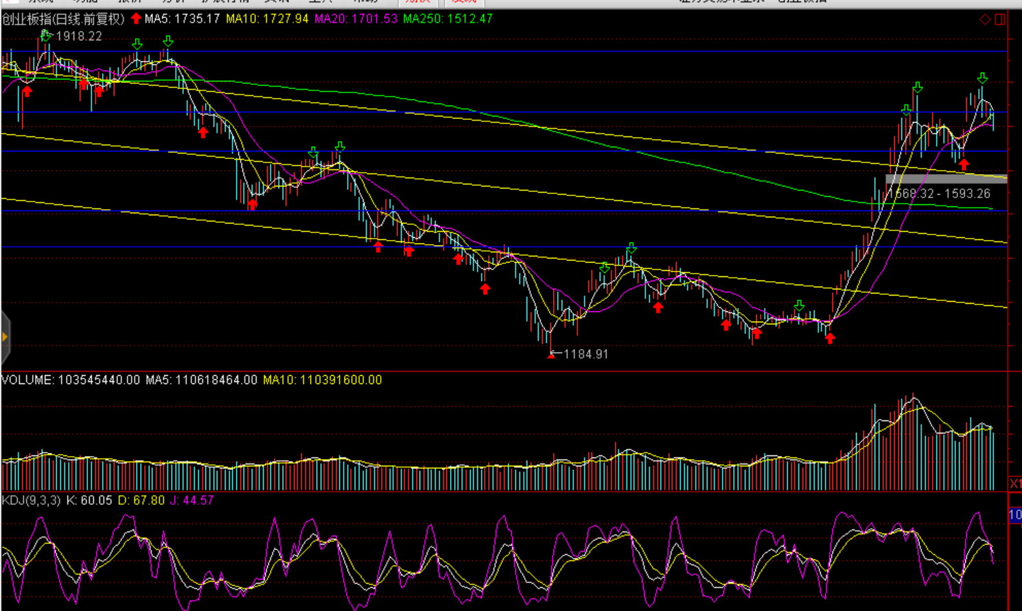Click the yellow D: 67.80 value in the KDJ header
This screenshot has height=611, width=1022.
[x=141, y=501]
